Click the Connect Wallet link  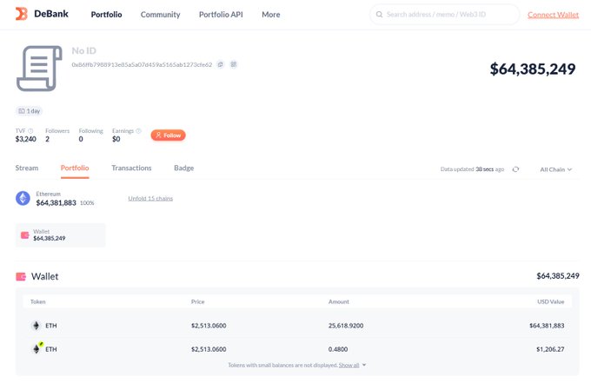coord(553,15)
